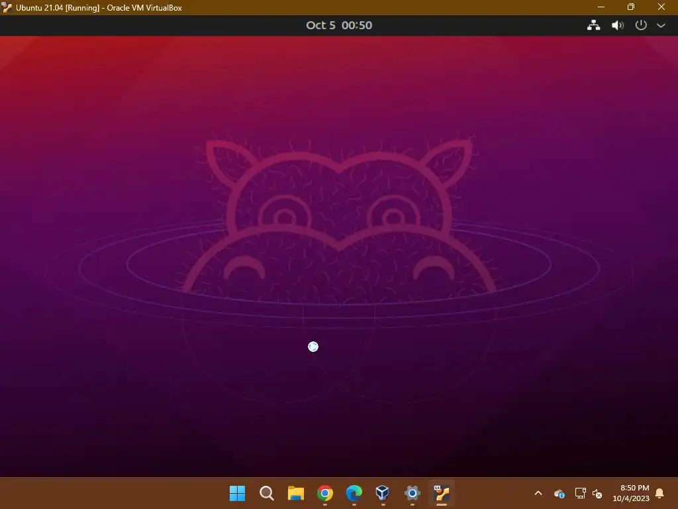Open the VirtualBox Manager taskbar icon
The image size is (678, 509).
point(383,492)
